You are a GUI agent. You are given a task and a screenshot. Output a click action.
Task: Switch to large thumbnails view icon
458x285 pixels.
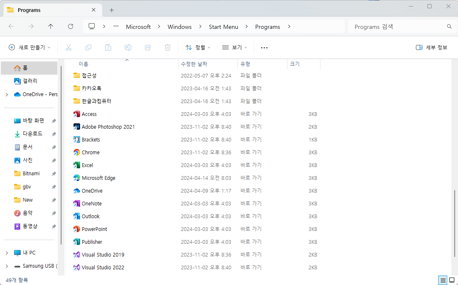(x=451, y=280)
